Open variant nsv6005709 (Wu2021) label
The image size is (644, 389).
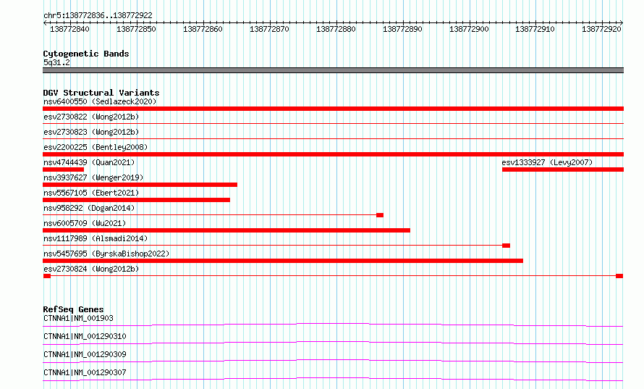85,223
